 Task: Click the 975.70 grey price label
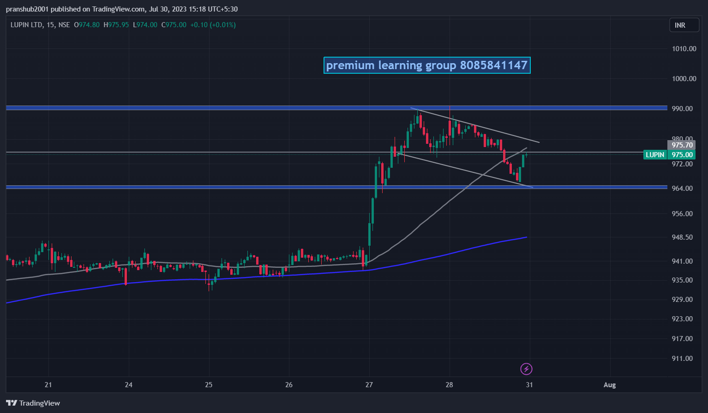coord(682,145)
